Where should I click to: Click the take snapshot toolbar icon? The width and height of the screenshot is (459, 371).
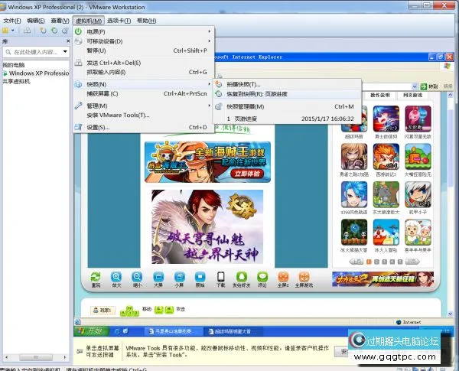pyautogui.click(x=44, y=31)
